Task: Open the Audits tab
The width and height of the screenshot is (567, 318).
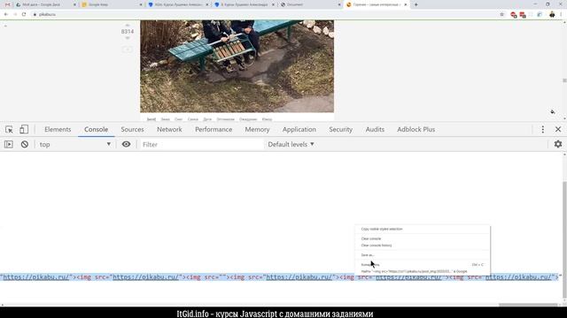Action: [375, 130]
